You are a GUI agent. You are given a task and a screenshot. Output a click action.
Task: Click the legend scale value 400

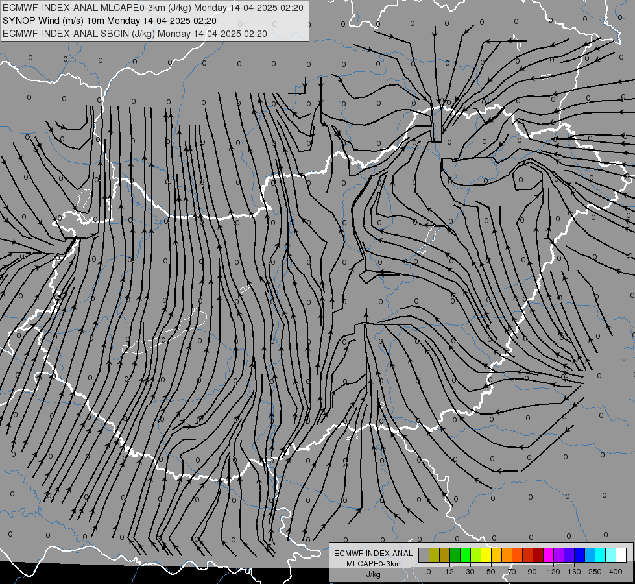pyautogui.click(x=616, y=572)
